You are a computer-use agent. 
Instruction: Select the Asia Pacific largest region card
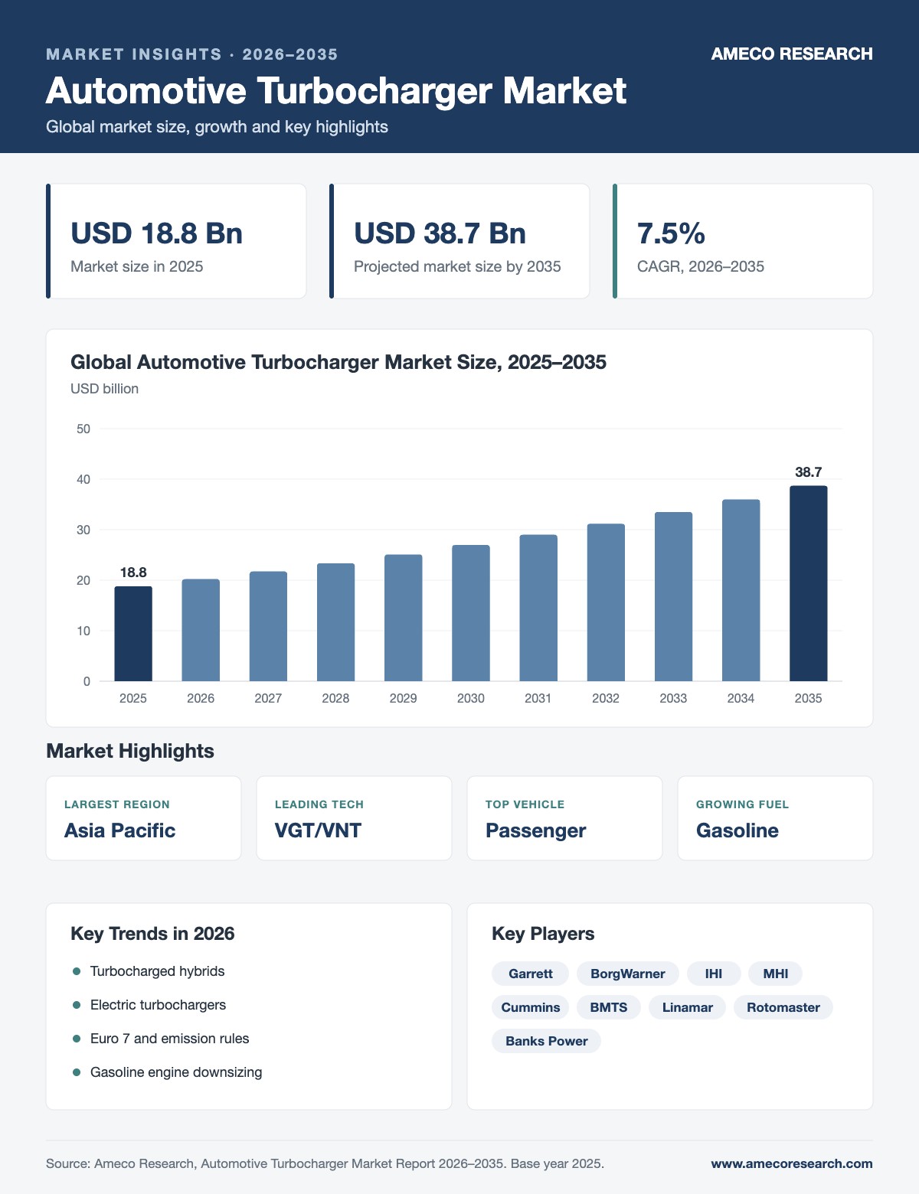click(143, 818)
